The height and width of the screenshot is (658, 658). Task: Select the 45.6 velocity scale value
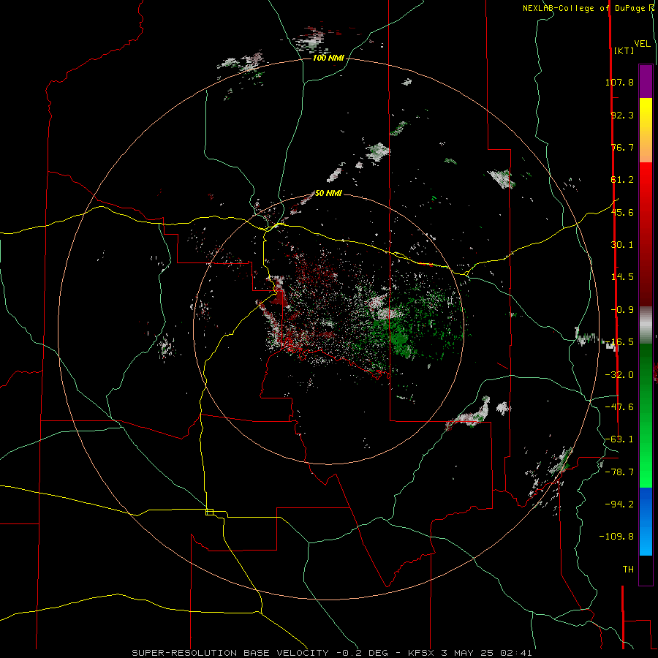[622, 212]
